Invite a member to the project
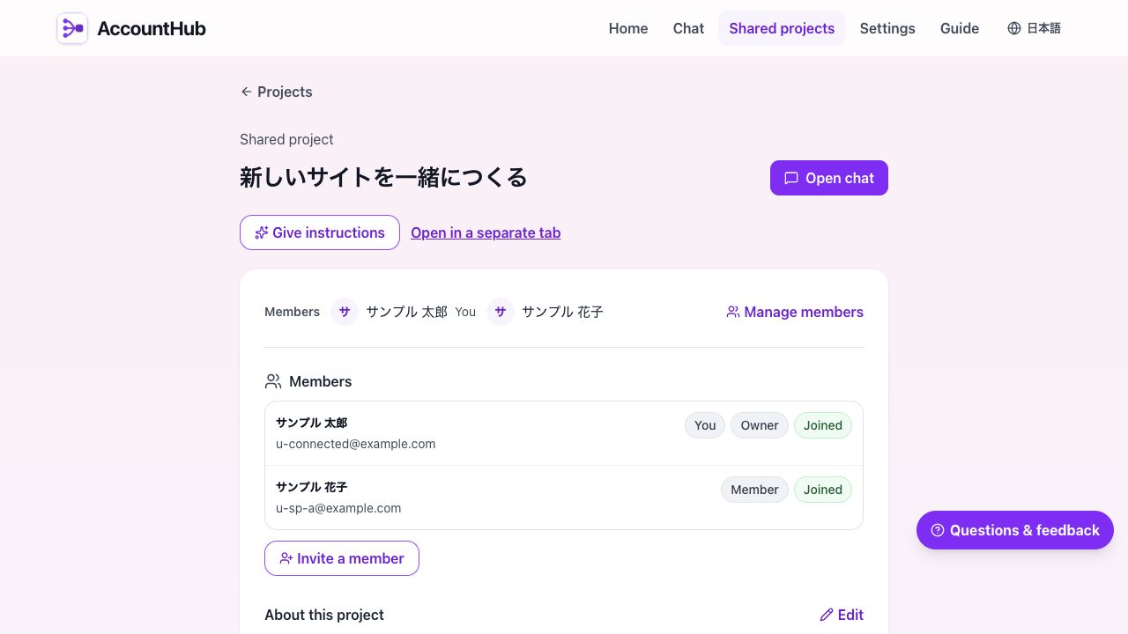The height and width of the screenshot is (634, 1128). pyautogui.click(x=342, y=558)
